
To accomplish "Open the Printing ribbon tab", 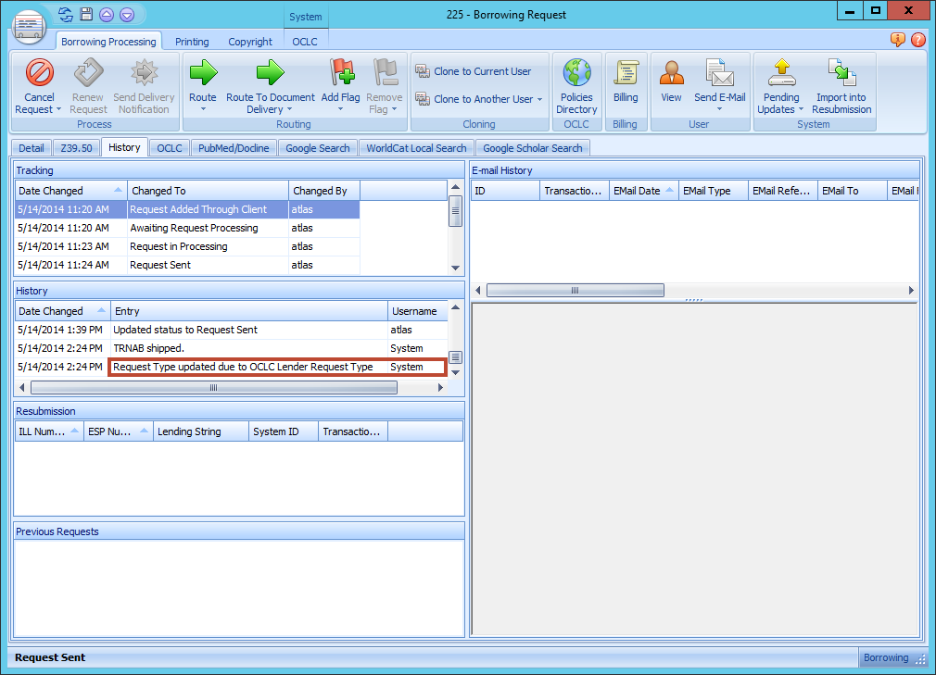I will [x=192, y=41].
